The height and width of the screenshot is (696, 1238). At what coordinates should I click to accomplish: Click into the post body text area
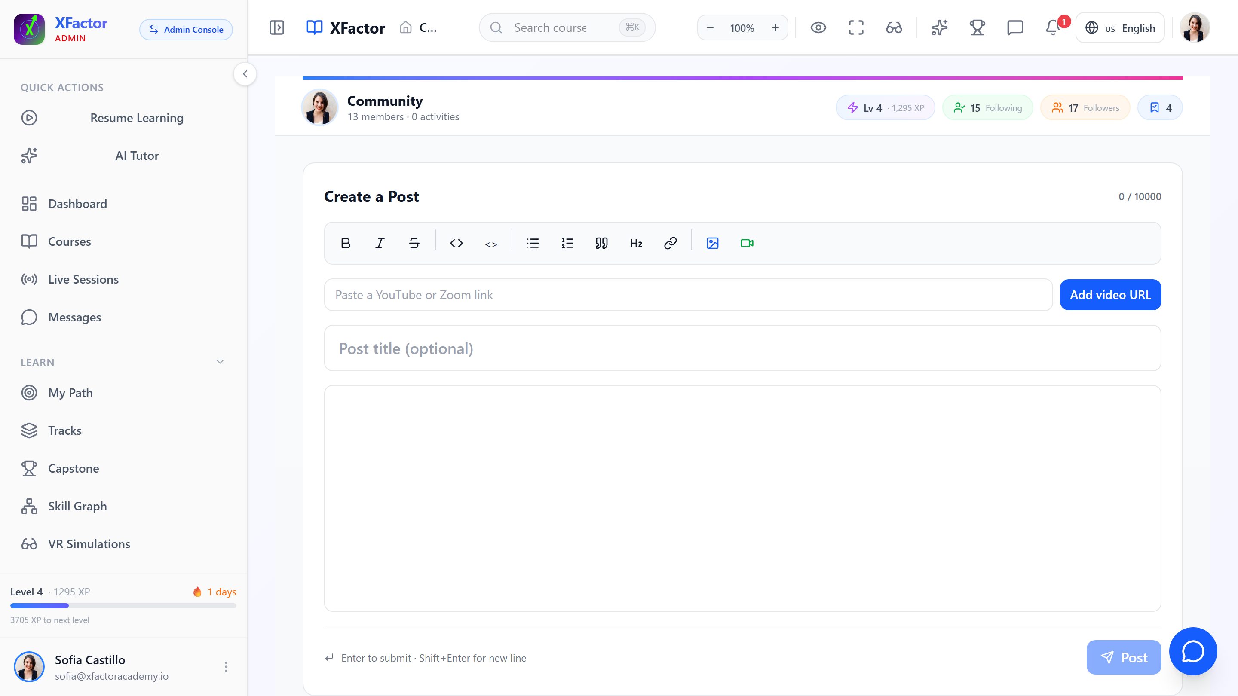pyautogui.click(x=742, y=498)
